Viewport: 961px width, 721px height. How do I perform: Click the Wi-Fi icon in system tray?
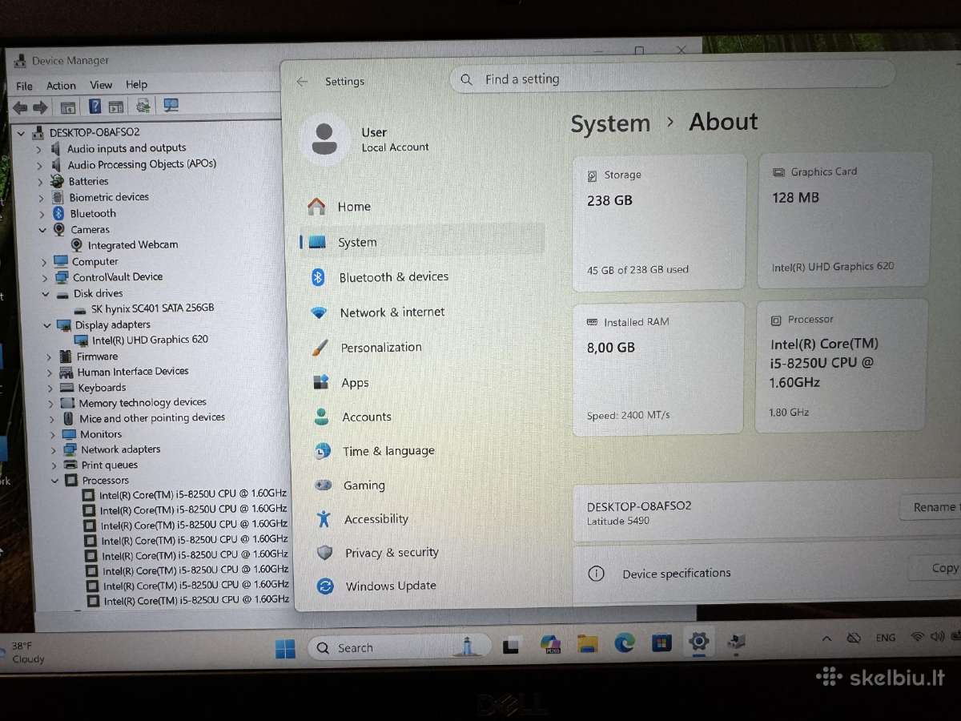click(917, 638)
